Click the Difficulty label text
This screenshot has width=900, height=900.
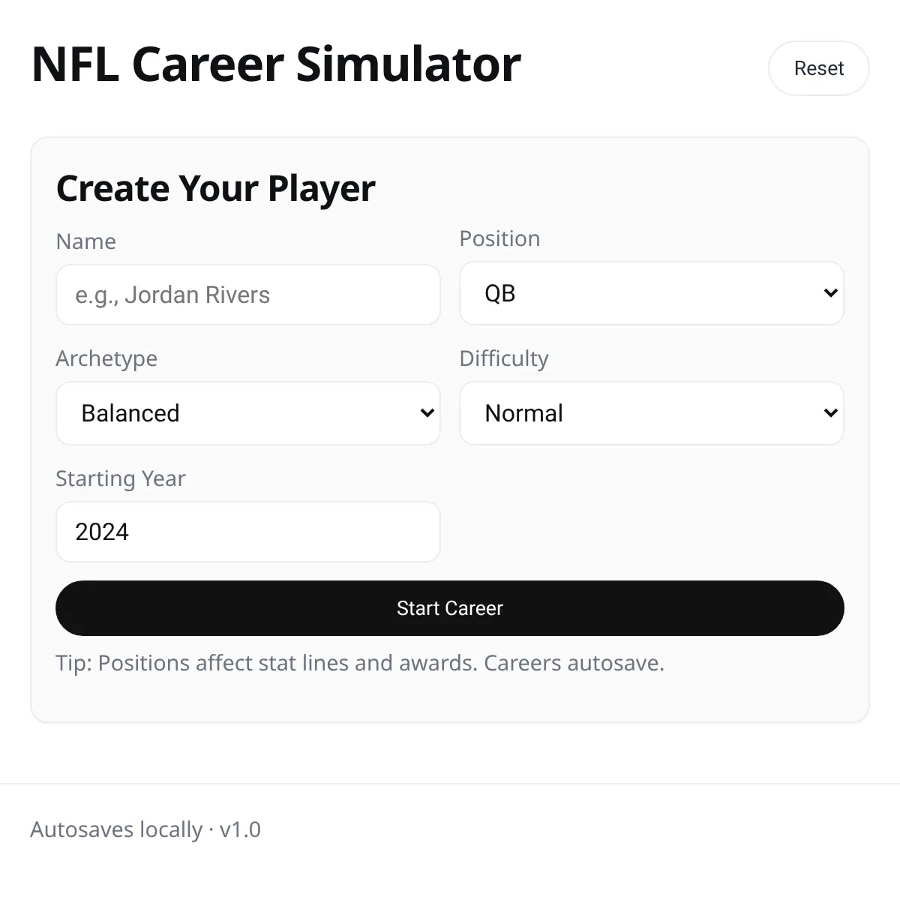(504, 358)
